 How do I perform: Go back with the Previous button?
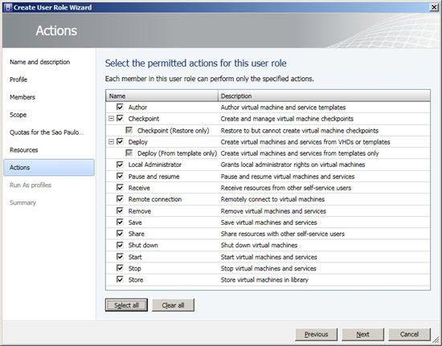317,334
